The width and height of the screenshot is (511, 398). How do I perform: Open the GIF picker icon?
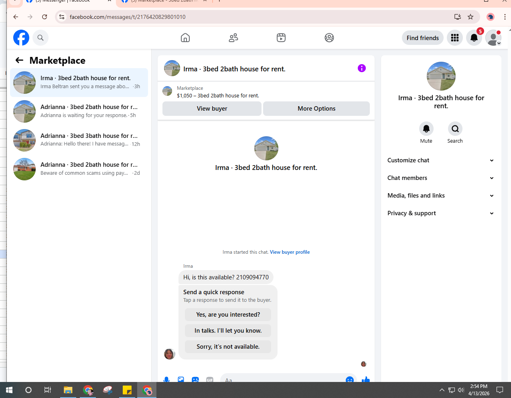[x=210, y=380]
